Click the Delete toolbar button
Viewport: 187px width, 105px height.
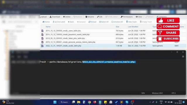[67, 17]
